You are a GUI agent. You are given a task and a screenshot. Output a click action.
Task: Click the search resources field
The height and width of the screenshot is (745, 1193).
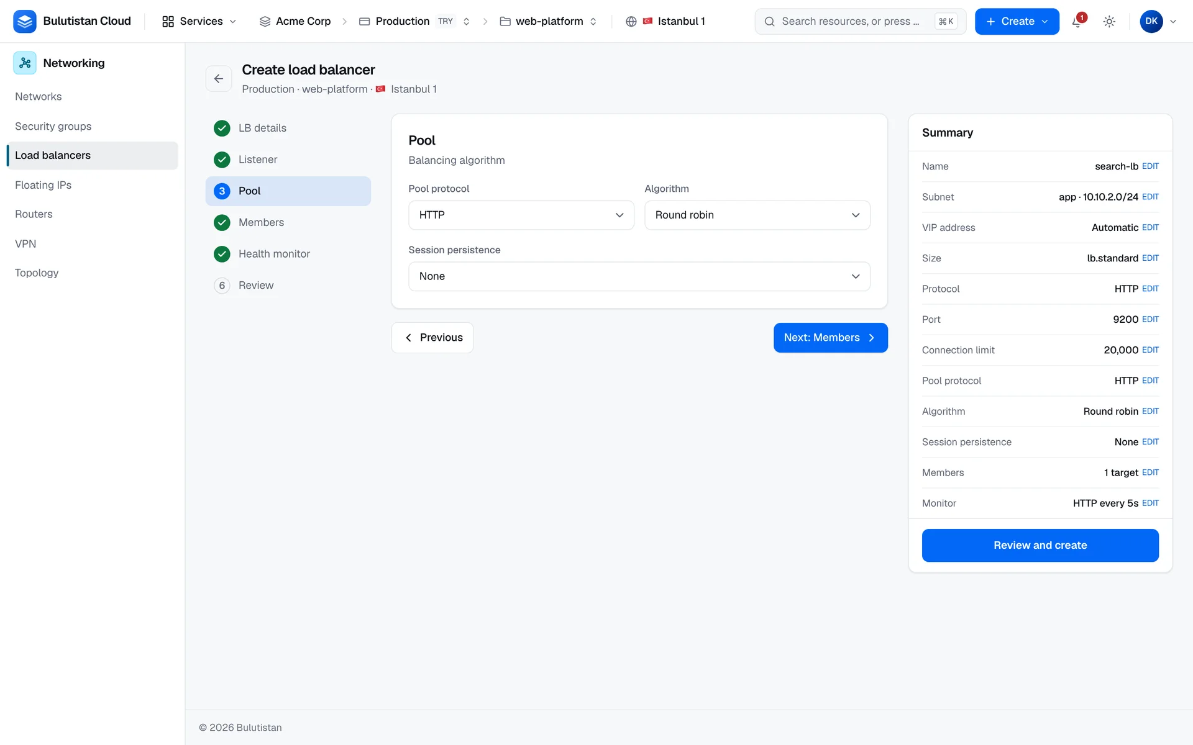coord(860,22)
